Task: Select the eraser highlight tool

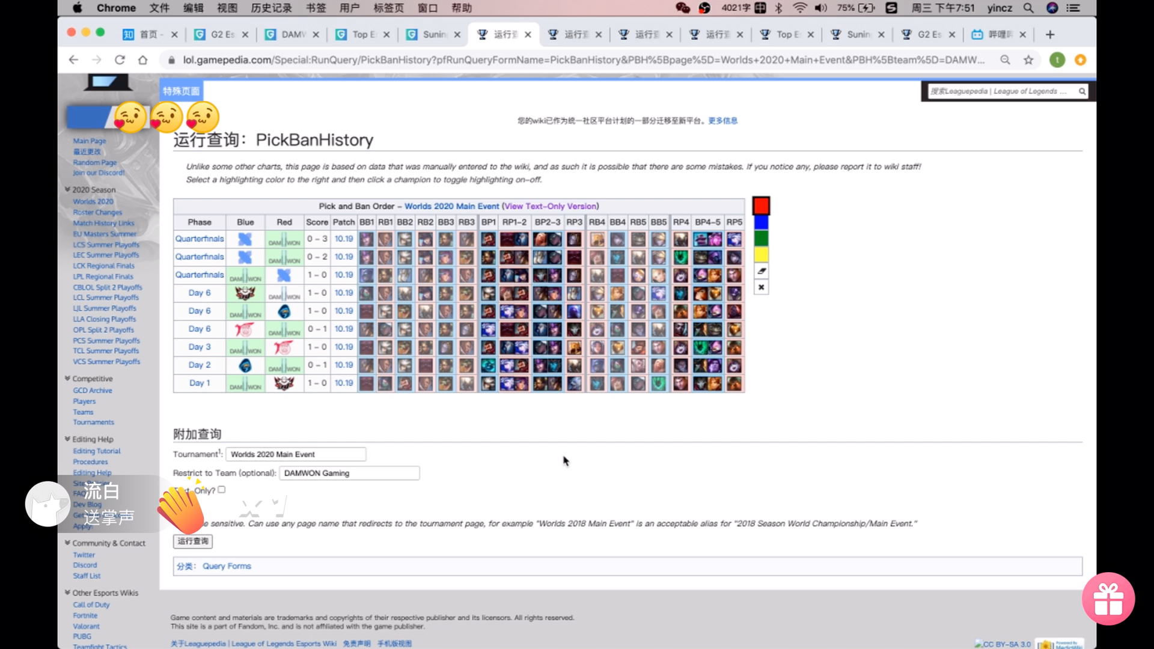Action: pyautogui.click(x=761, y=271)
